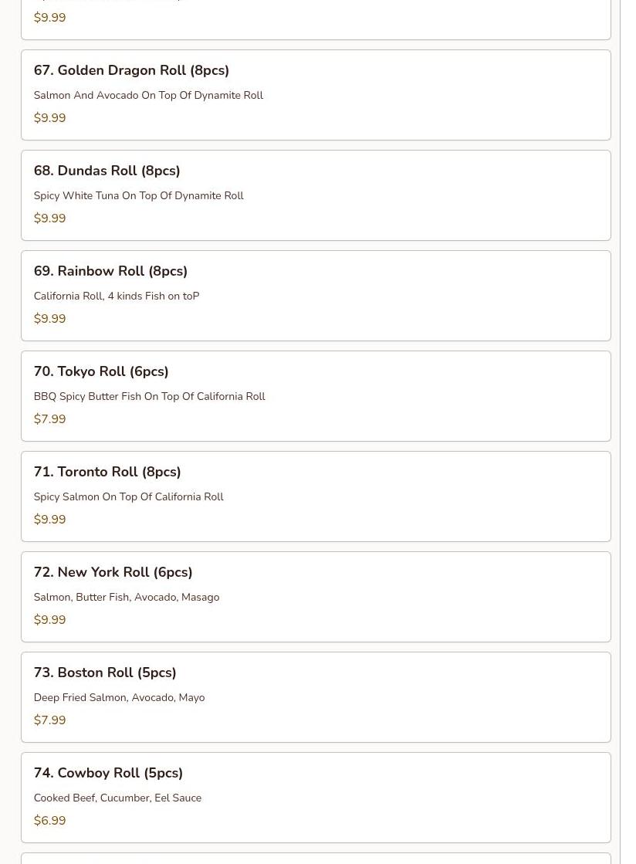The width and height of the screenshot is (636, 864).
Task: Click the $6.99 price of Cowboy Roll
Action: [49, 820]
